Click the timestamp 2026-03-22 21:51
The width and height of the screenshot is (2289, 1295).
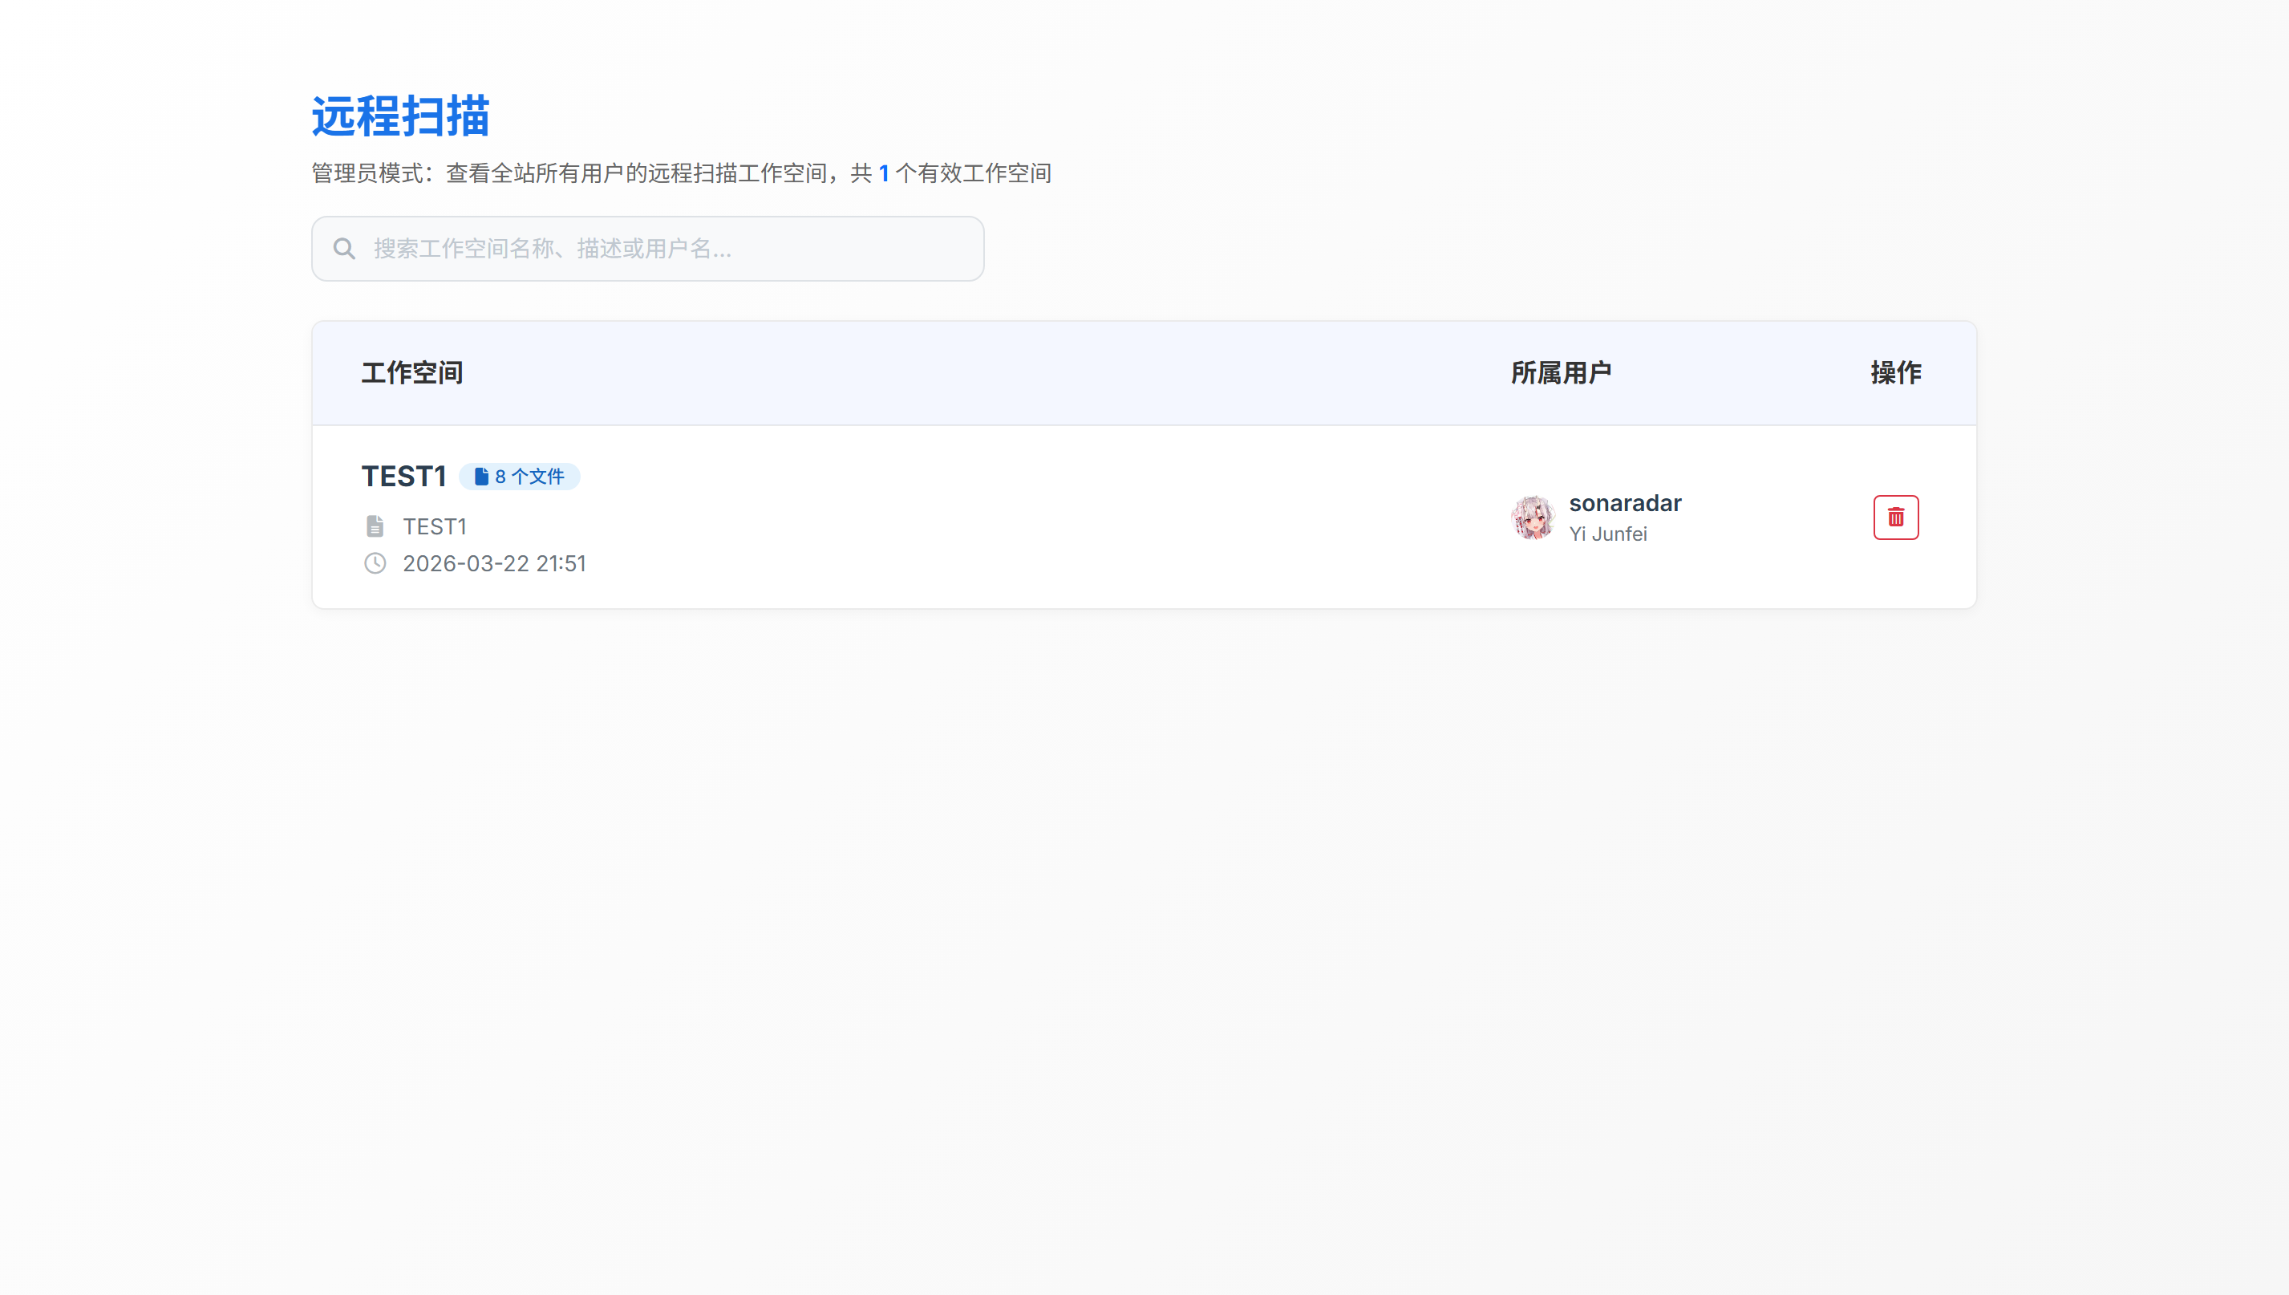pos(494,563)
